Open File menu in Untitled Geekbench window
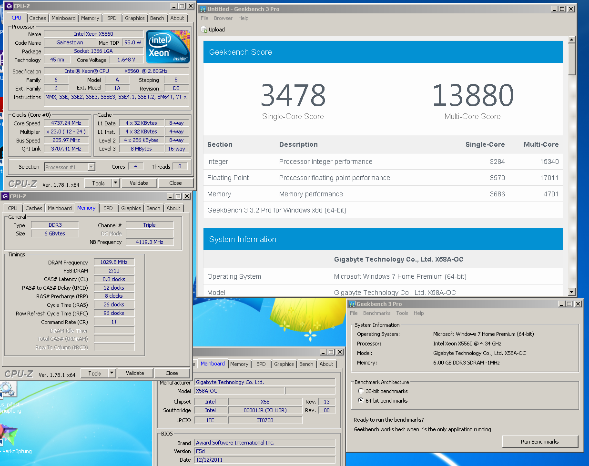Screen dimensions: 589x466 coord(204,18)
